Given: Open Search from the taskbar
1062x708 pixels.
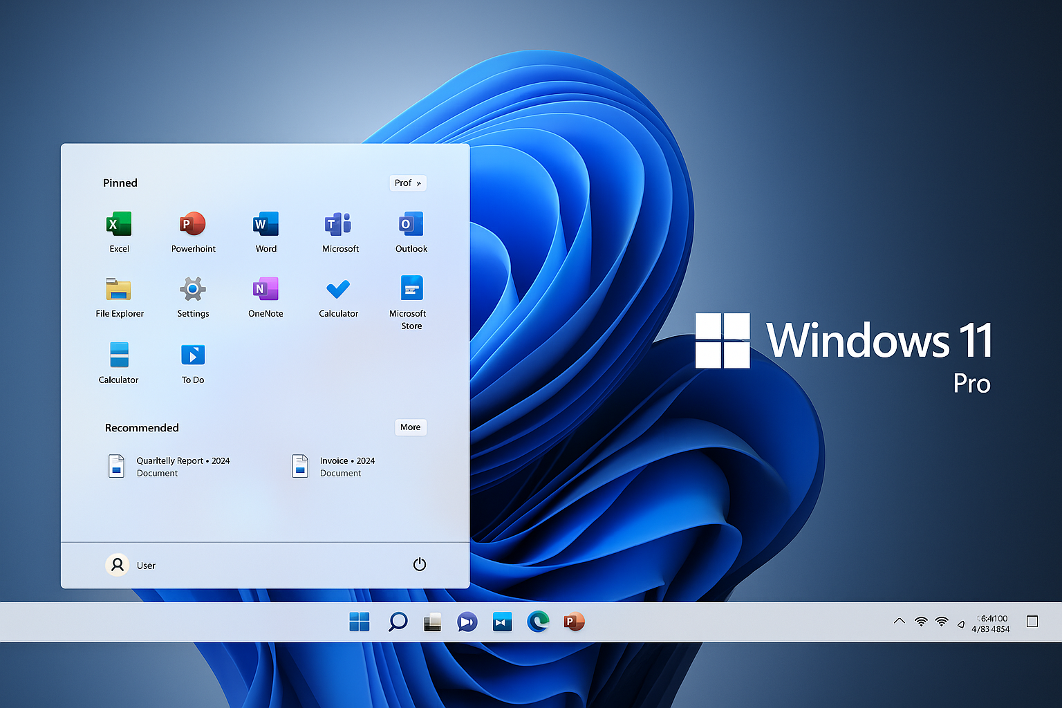Looking at the screenshot, I should [x=397, y=622].
